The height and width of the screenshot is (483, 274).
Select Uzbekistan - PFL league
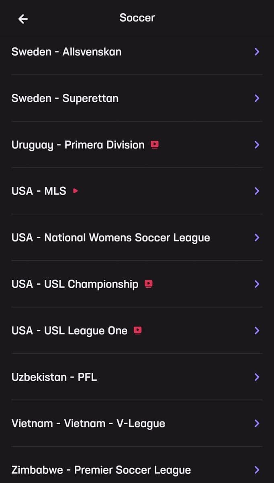[54, 377]
